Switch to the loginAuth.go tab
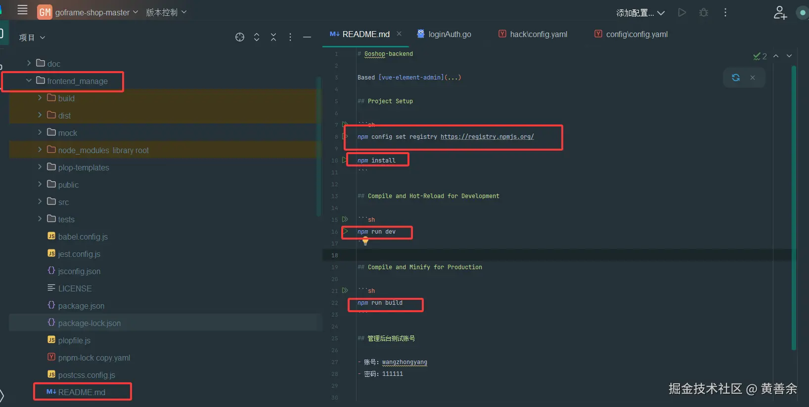This screenshot has height=407, width=809. [444, 34]
